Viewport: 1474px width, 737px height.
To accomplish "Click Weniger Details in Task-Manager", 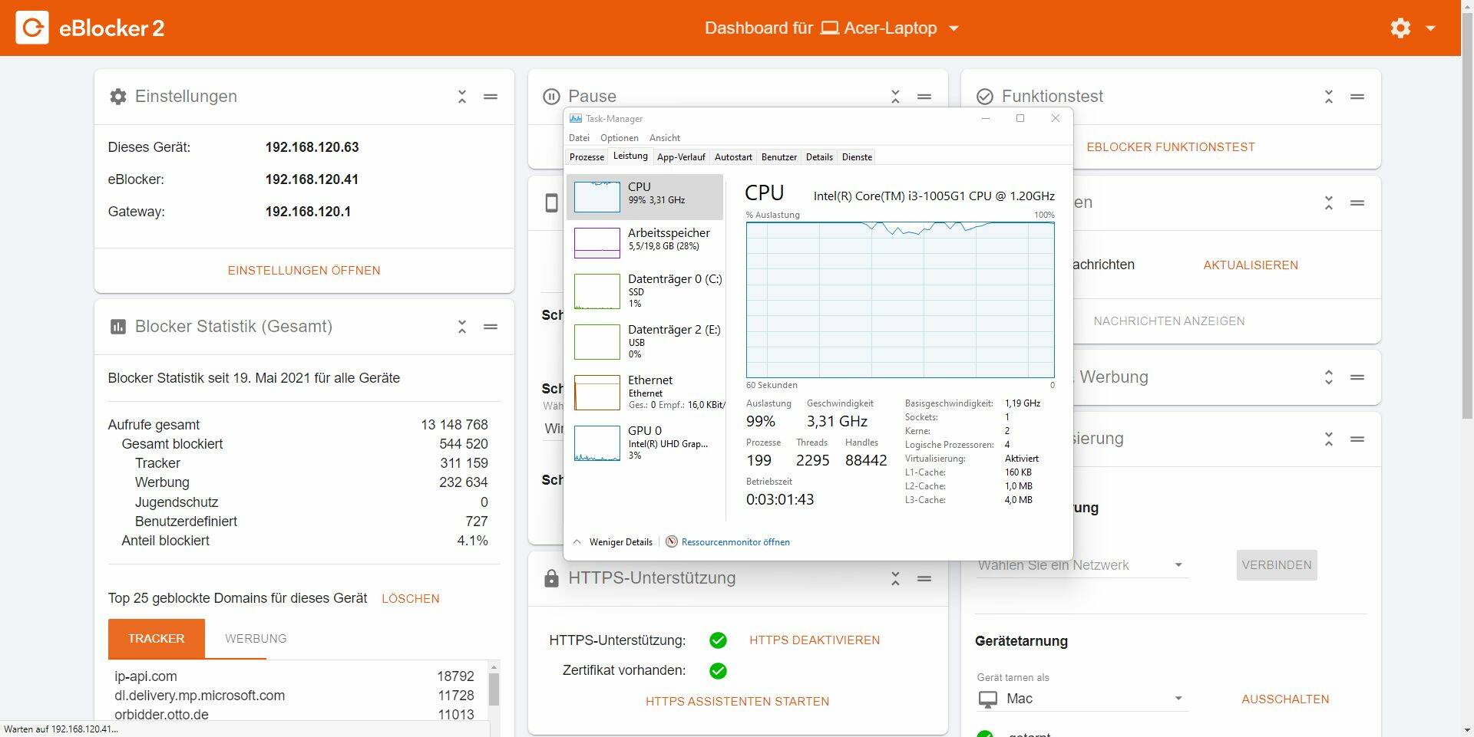I will (x=613, y=542).
